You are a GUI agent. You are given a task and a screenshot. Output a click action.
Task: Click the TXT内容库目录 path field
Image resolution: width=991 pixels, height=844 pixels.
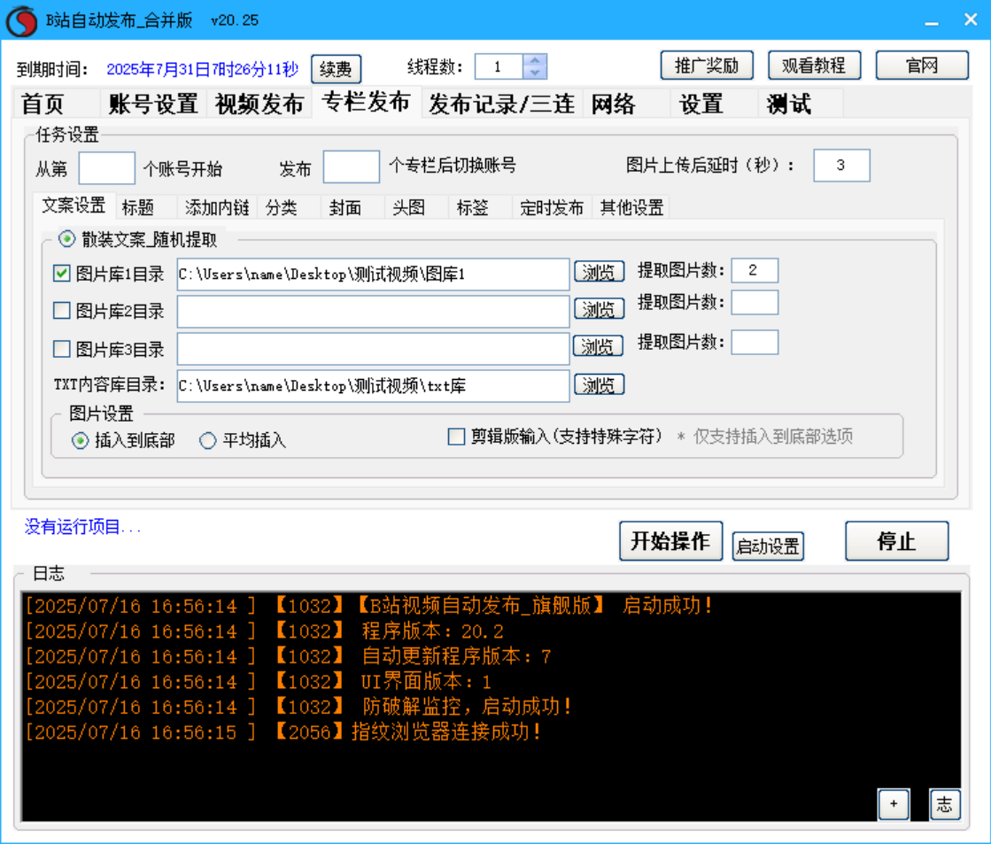click(373, 385)
